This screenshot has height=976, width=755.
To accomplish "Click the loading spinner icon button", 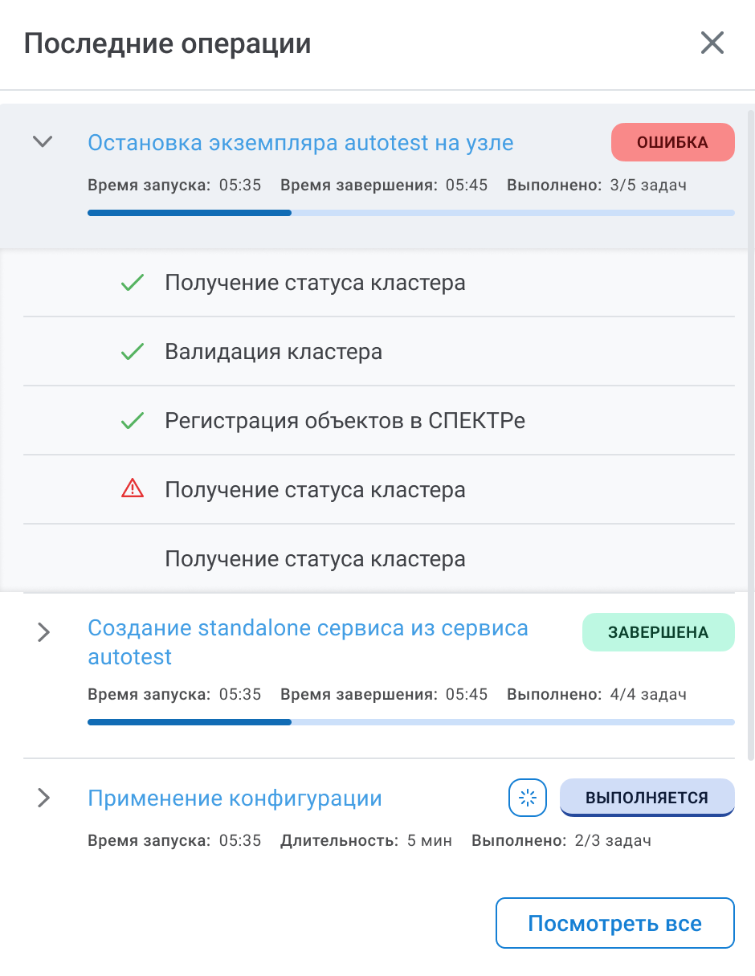I will 528,798.
